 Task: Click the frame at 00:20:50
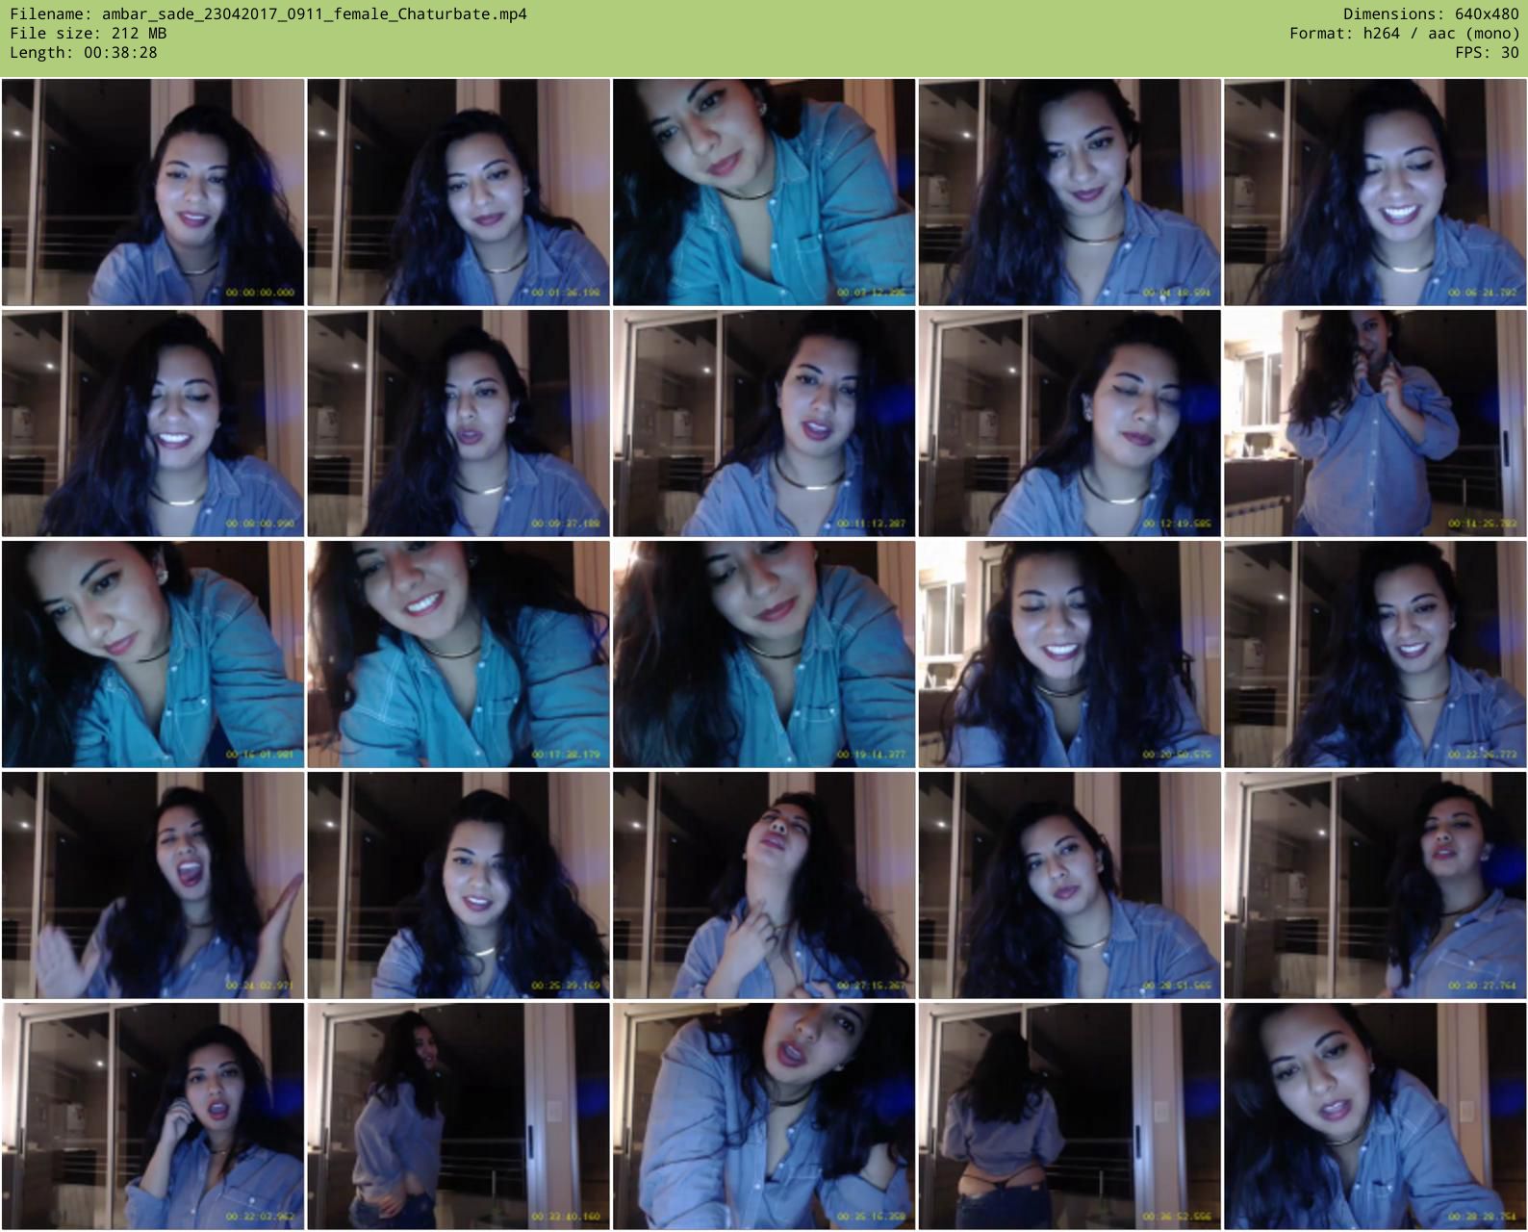pos(1069,654)
